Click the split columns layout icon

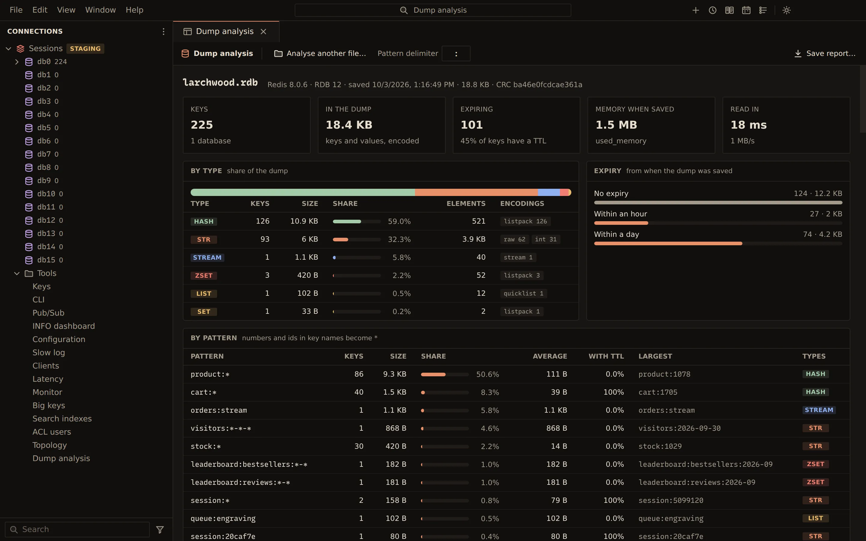[729, 10]
